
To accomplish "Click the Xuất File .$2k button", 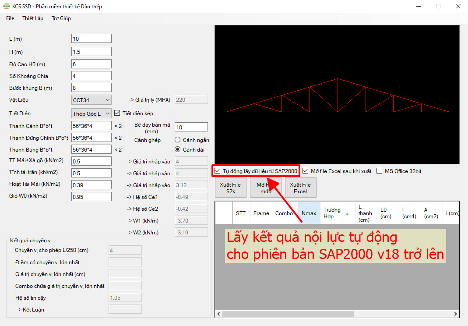I will coord(230,188).
